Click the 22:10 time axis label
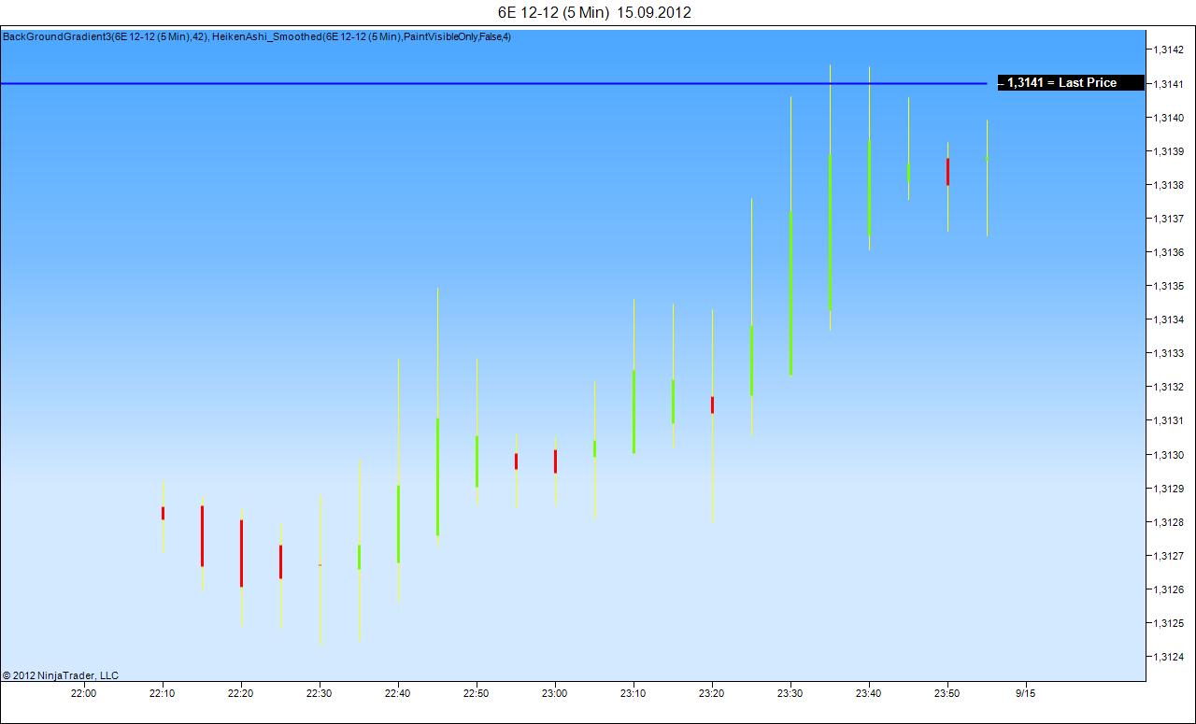The image size is (1196, 724). 163,693
